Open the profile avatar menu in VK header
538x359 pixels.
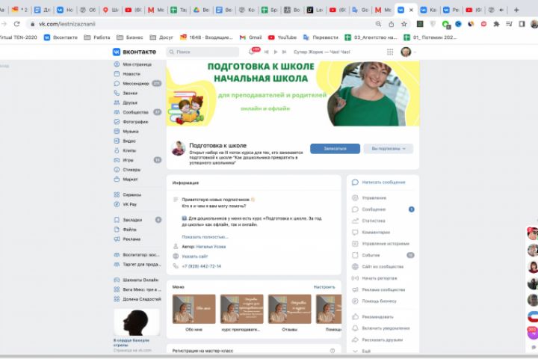(408, 52)
